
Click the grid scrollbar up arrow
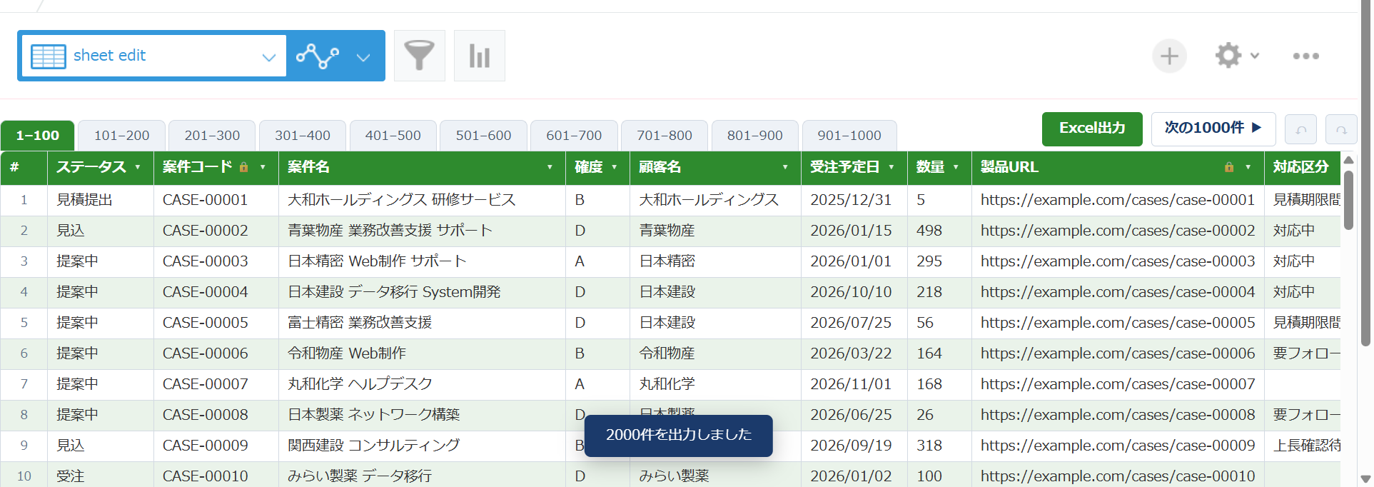(x=1348, y=160)
